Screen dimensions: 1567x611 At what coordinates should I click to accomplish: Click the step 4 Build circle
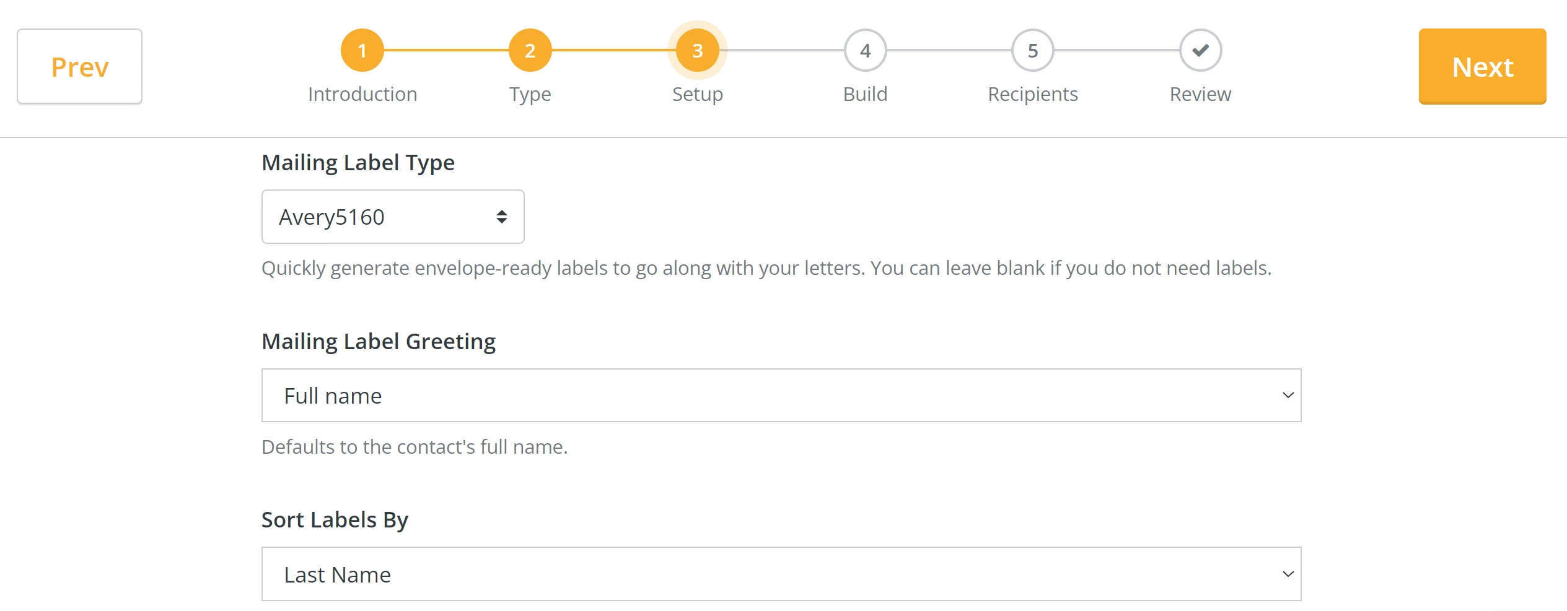865,50
